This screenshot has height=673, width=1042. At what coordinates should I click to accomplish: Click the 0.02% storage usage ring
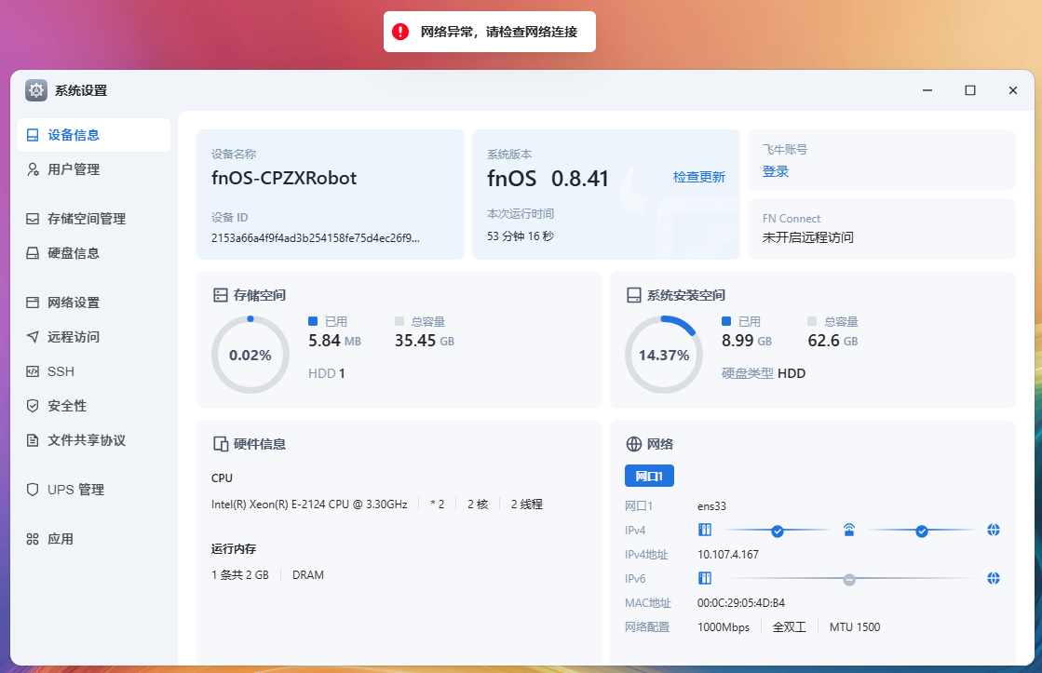click(250, 354)
